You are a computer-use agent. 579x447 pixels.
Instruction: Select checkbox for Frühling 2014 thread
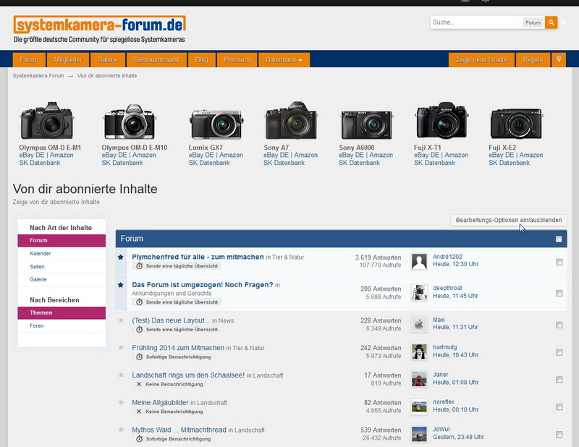click(559, 353)
